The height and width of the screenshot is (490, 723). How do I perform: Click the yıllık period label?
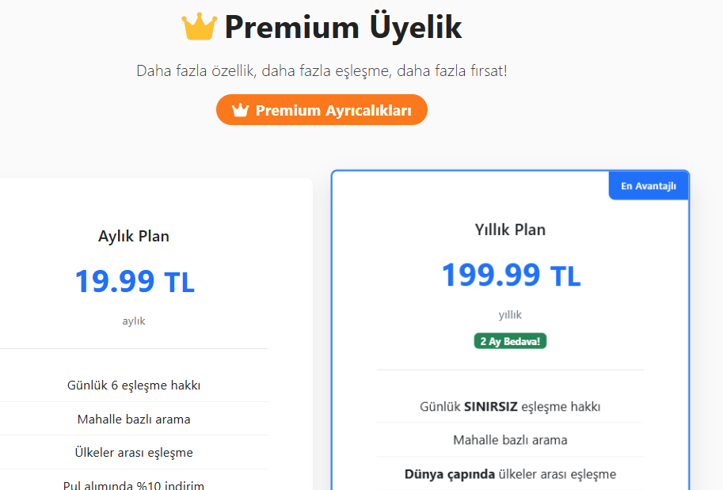[510, 315]
